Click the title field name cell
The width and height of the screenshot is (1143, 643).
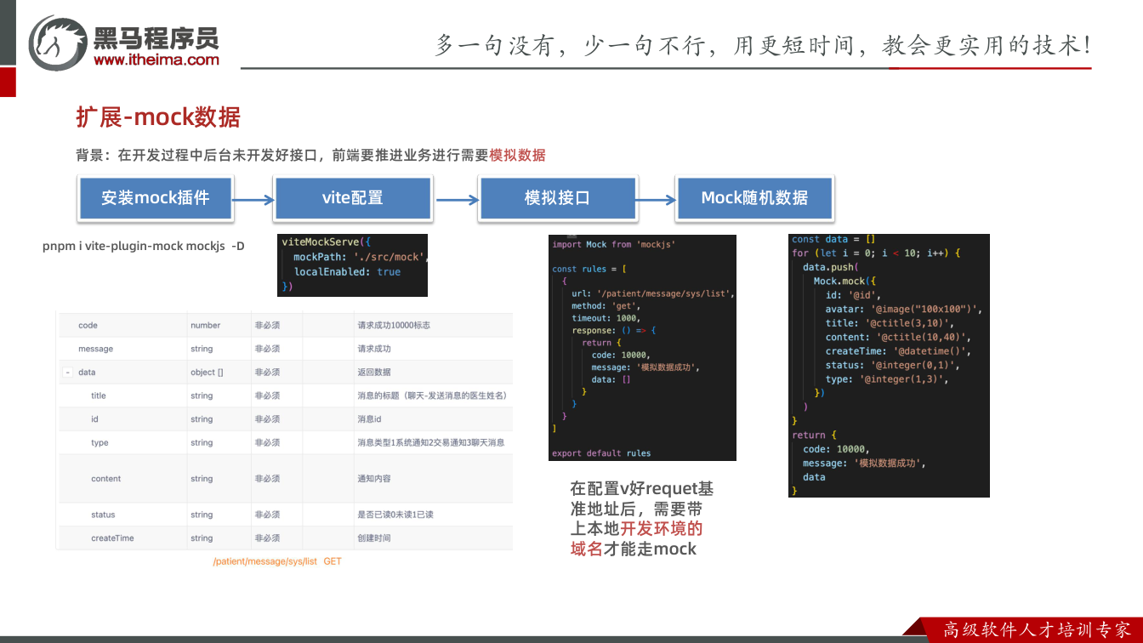99,395
